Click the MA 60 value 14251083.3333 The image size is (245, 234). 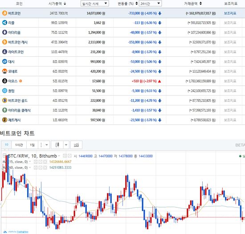[60, 167]
